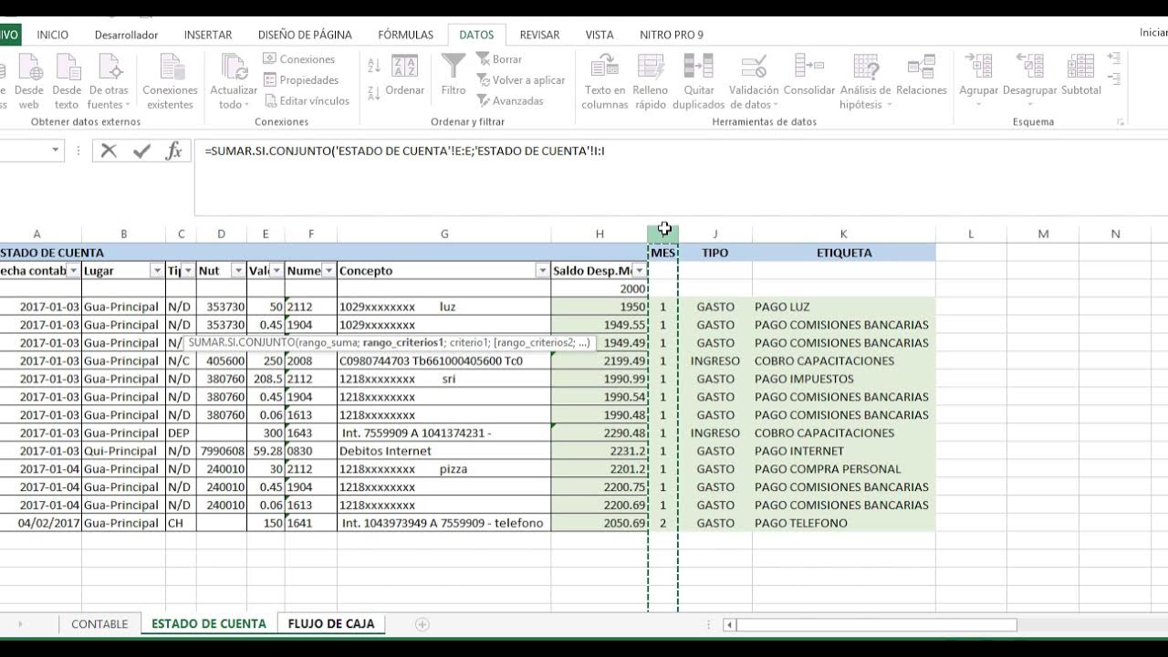Image resolution: width=1168 pixels, height=657 pixels.
Task: Click Volver a aplicar filter
Action: click(x=520, y=80)
